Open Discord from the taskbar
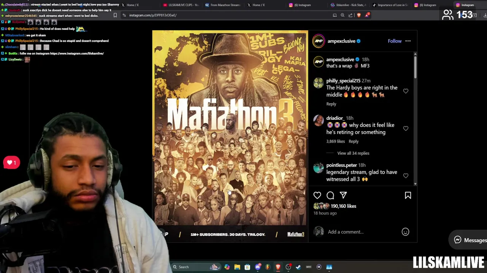The height and width of the screenshot is (273, 487). 258,267
